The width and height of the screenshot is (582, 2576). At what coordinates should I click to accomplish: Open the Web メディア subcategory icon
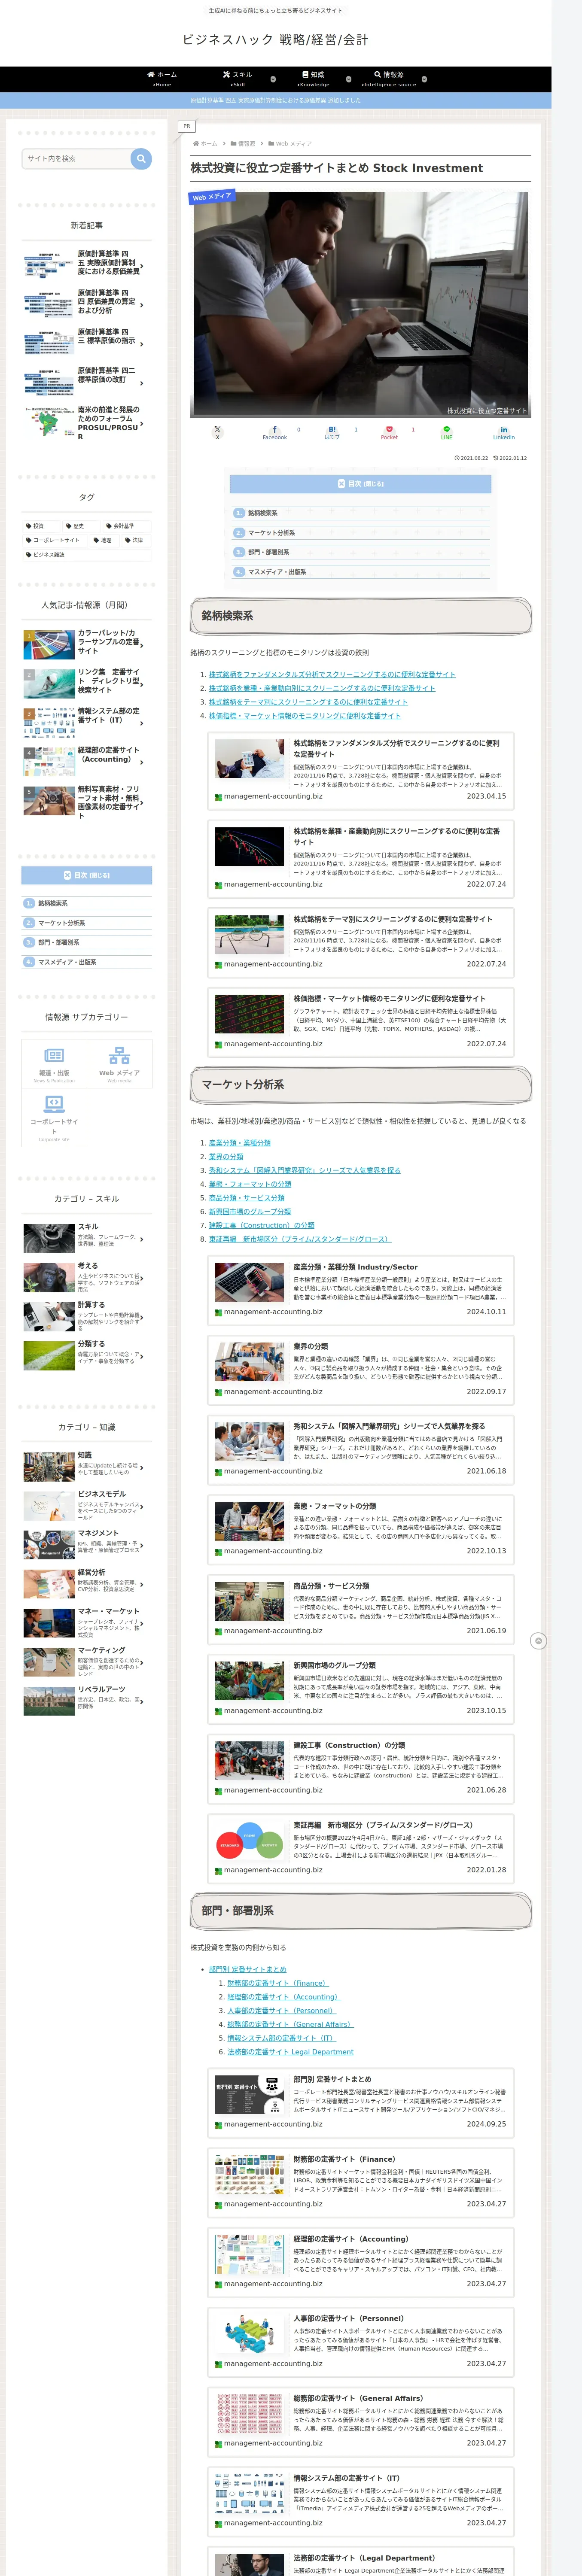pos(119,1064)
